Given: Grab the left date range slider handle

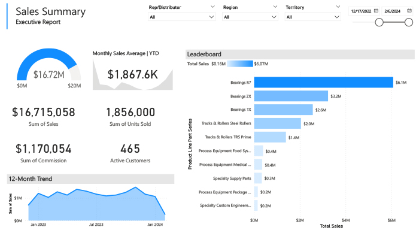Looking at the screenshot, I should 379,22.
